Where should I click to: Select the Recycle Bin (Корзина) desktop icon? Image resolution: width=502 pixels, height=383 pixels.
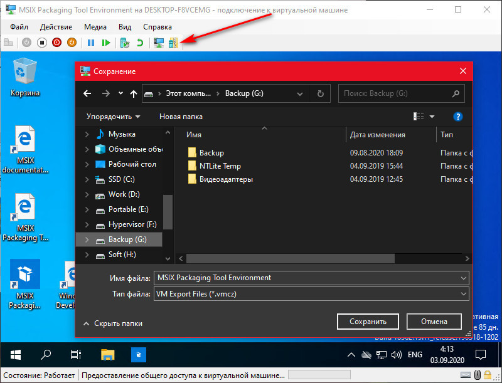25,78
